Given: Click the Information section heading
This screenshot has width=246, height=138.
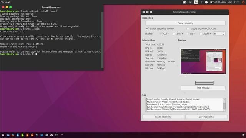Looking at the screenshot, I should pyautogui.click(x=148, y=40).
